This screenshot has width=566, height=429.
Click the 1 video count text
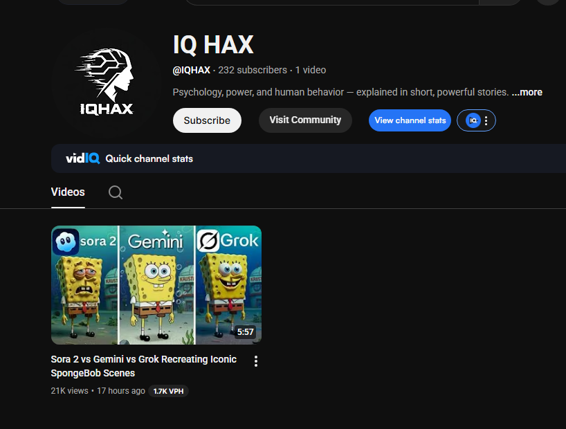311,70
